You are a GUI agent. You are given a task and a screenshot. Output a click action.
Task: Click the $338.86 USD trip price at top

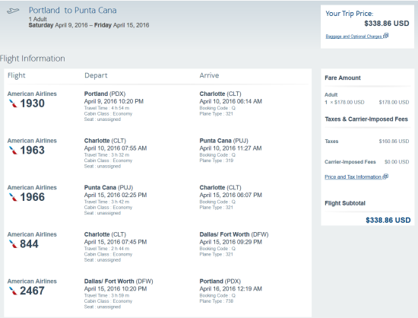coord(387,24)
